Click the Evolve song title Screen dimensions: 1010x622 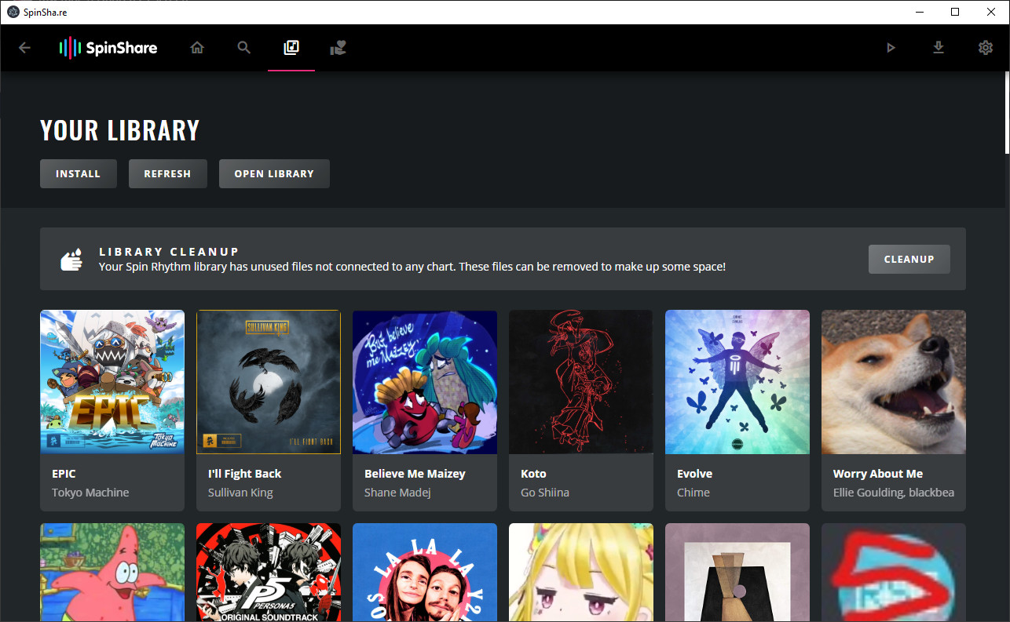(x=695, y=474)
